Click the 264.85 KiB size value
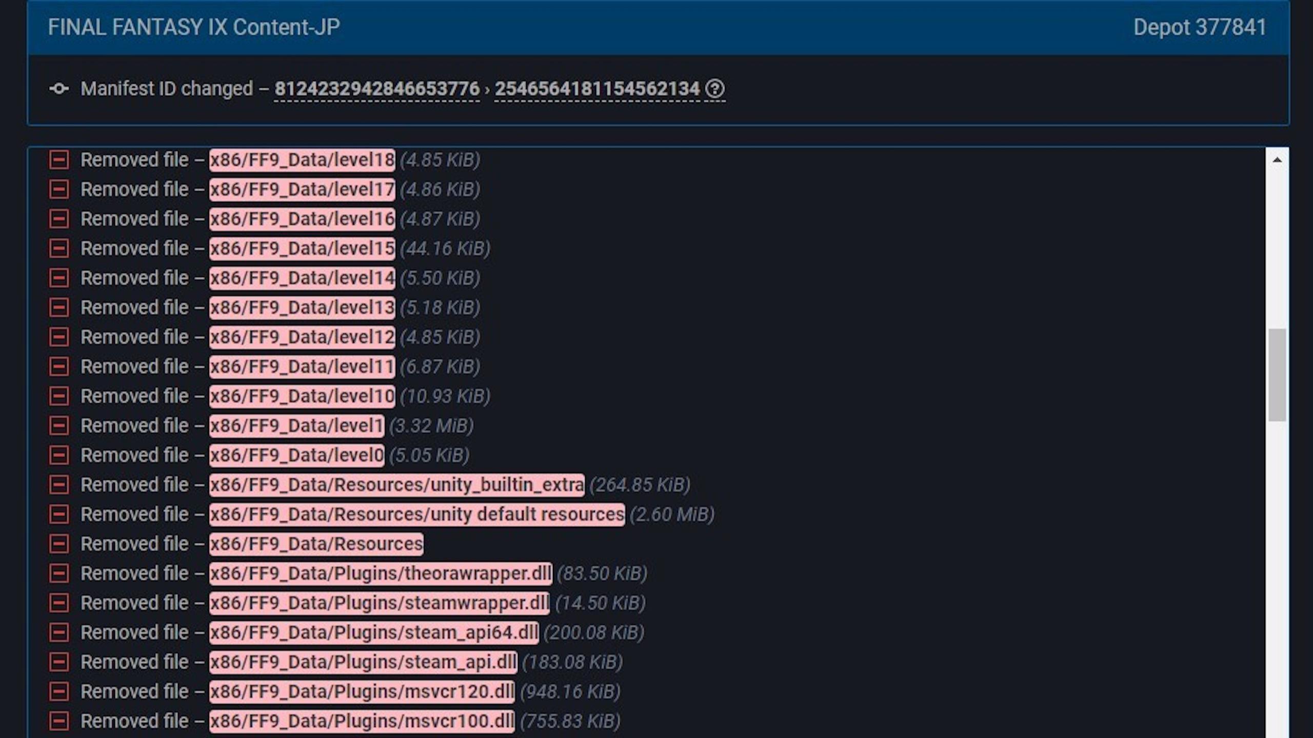This screenshot has width=1313, height=738. coord(640,485)
